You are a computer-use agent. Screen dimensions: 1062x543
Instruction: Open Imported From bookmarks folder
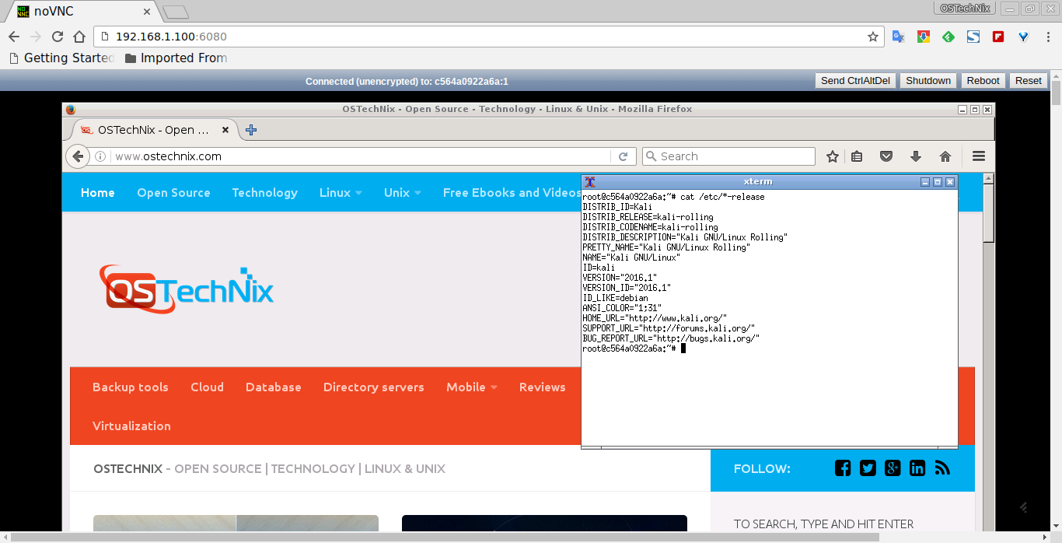pyautogui.click(x=176, y=58)
